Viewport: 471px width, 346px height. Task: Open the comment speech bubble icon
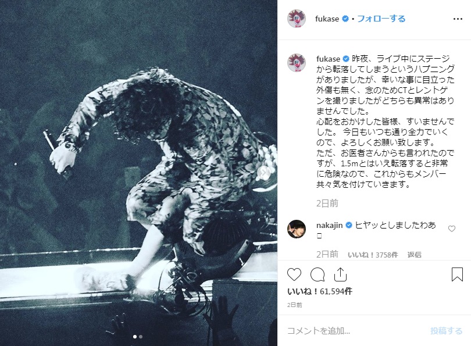pos(317,274)
